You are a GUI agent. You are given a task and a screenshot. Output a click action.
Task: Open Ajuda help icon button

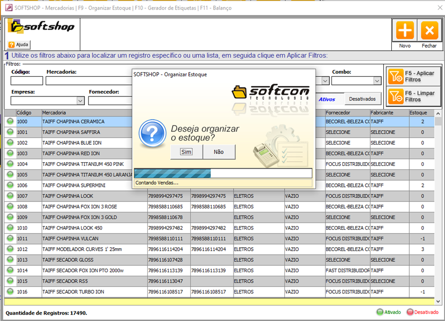(x=19, y=44)
